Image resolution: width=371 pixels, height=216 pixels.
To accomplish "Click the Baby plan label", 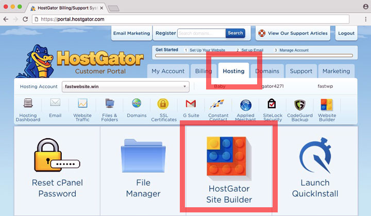I will click(x=220, y=86).
